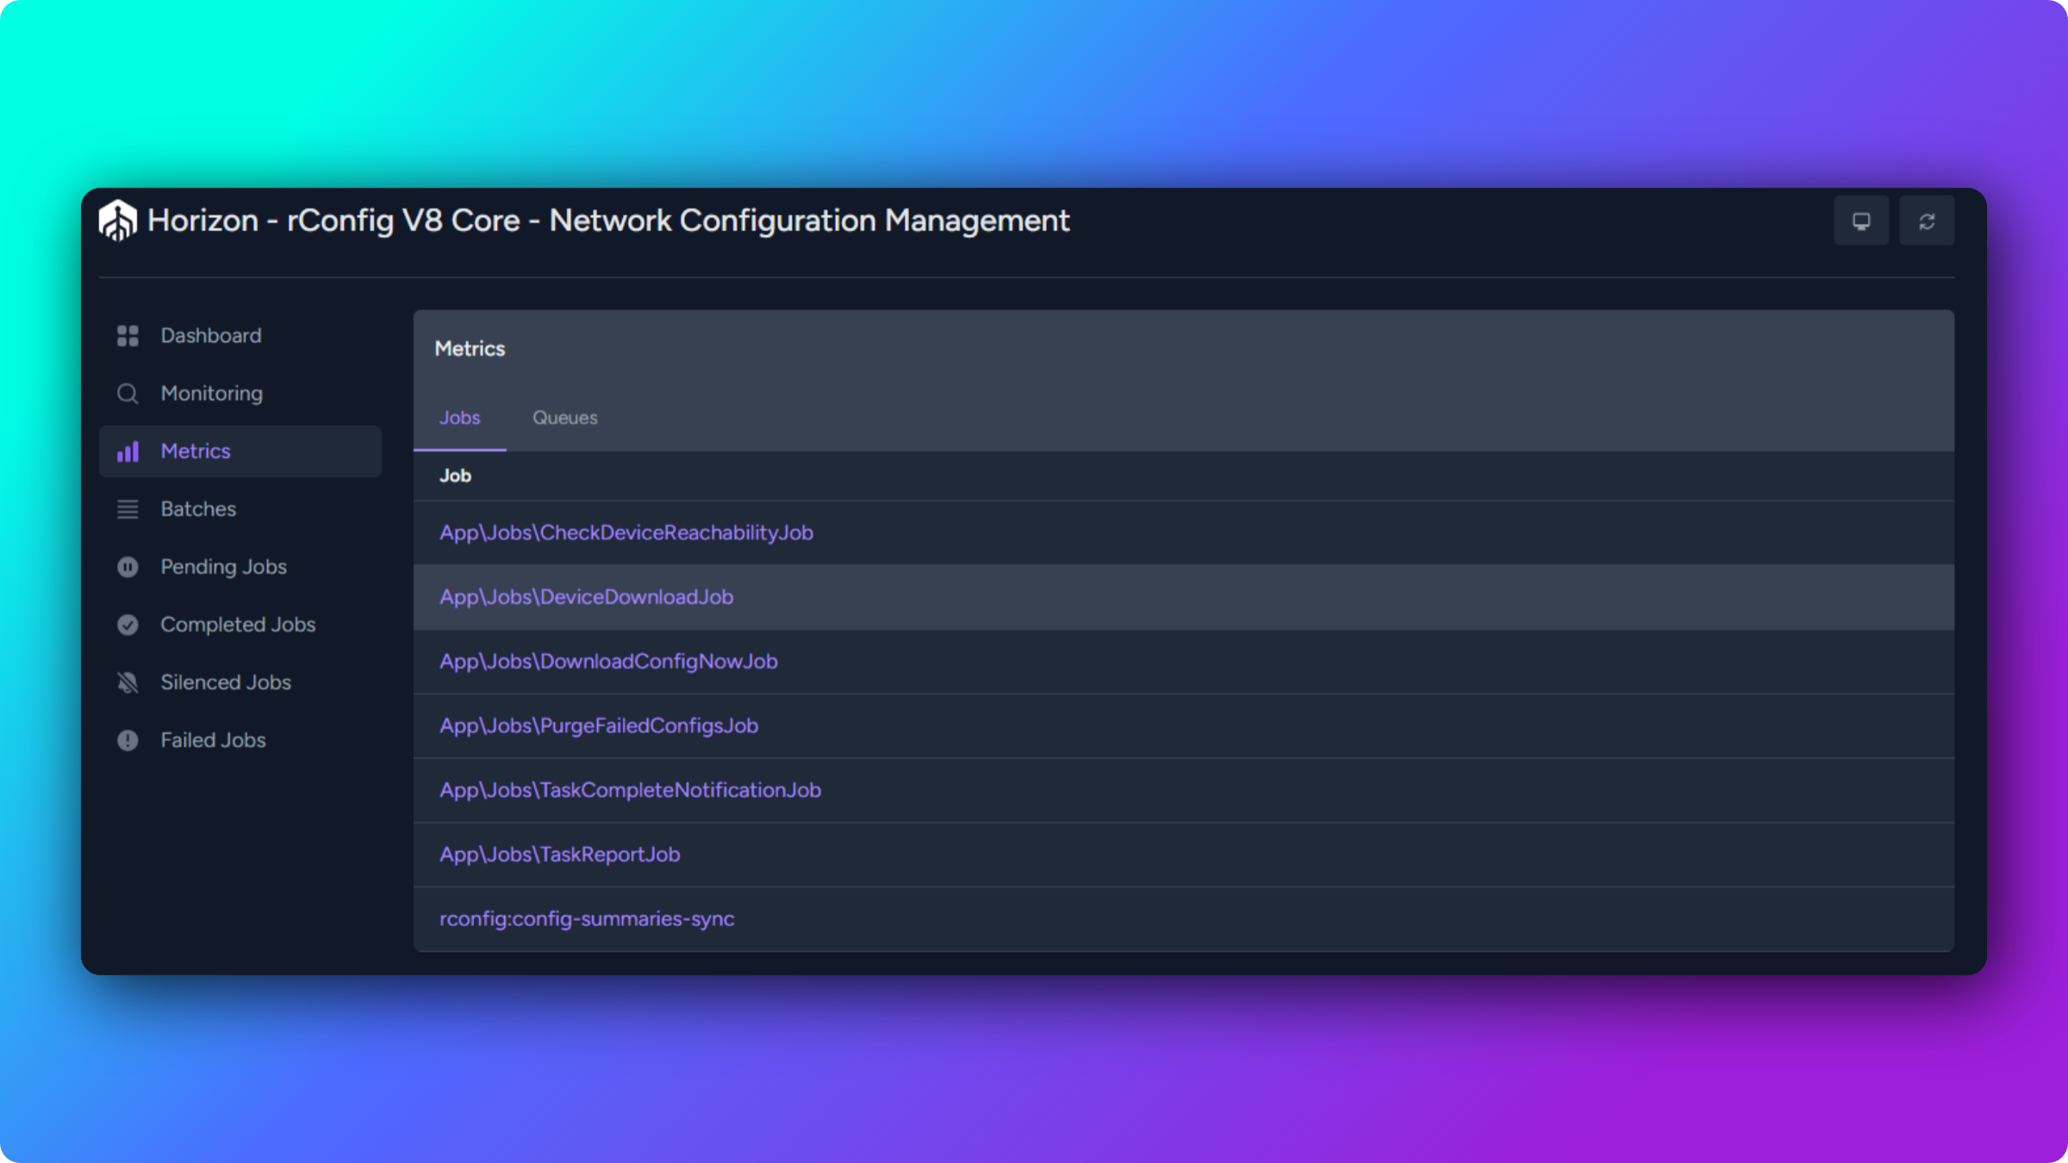Click the Pending Jobs pause icon
The width and height of the screenshot is (2068, 1163).
click(128, 567)
